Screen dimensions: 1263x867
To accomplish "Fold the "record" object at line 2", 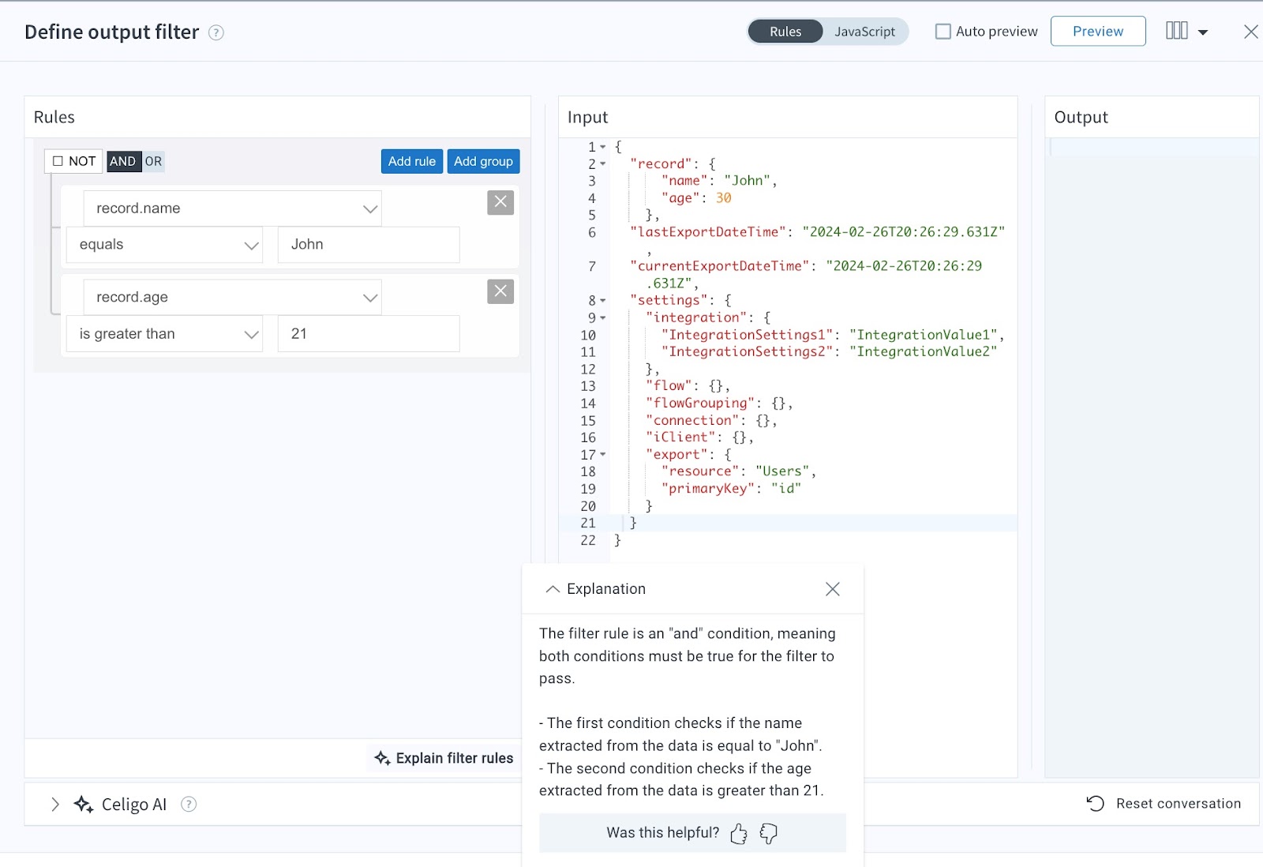I will coord(602,164).
